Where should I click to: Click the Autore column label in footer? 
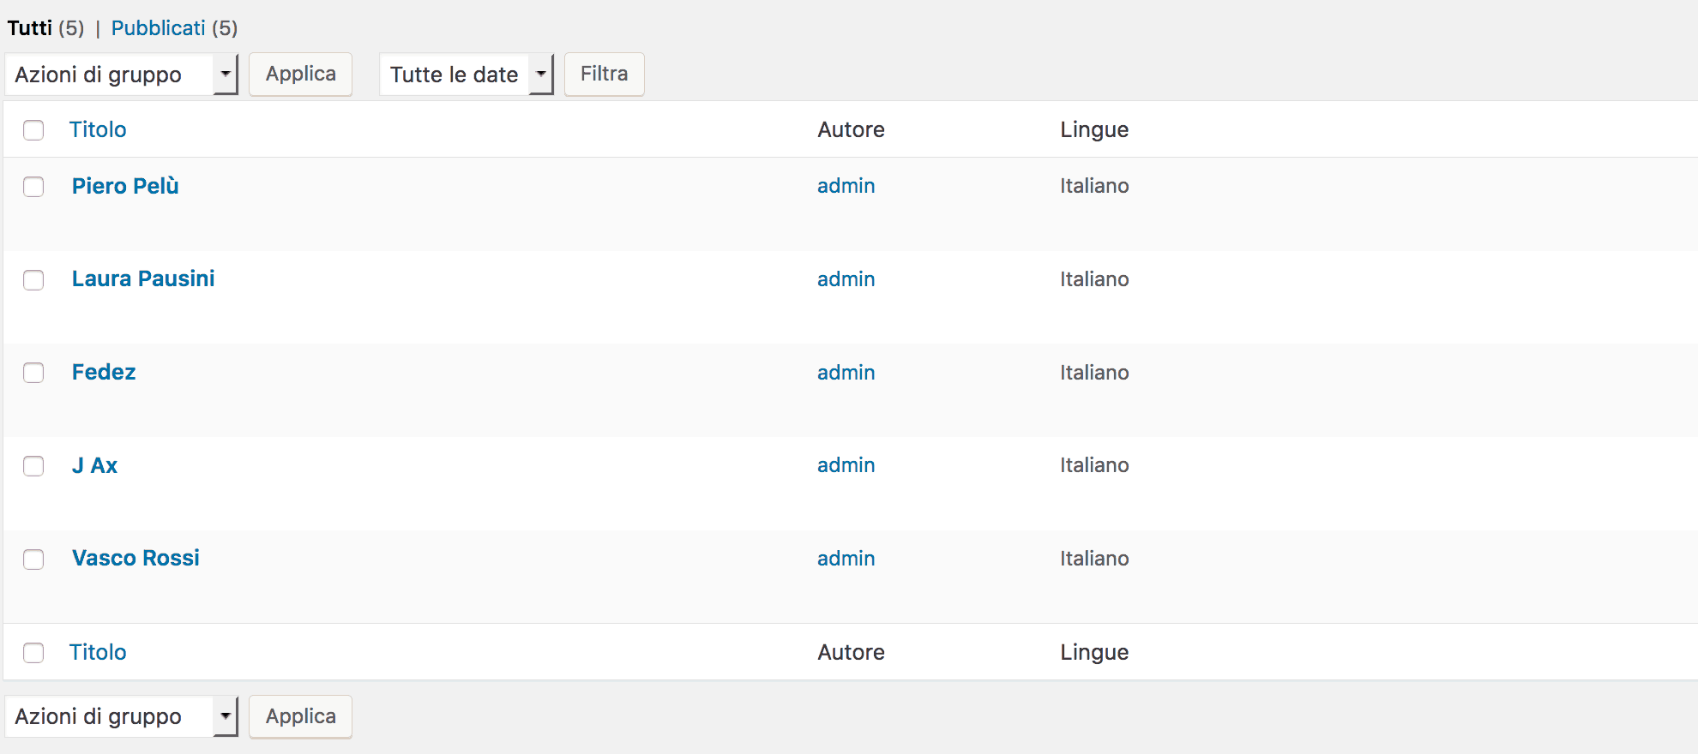click(852, 652)
